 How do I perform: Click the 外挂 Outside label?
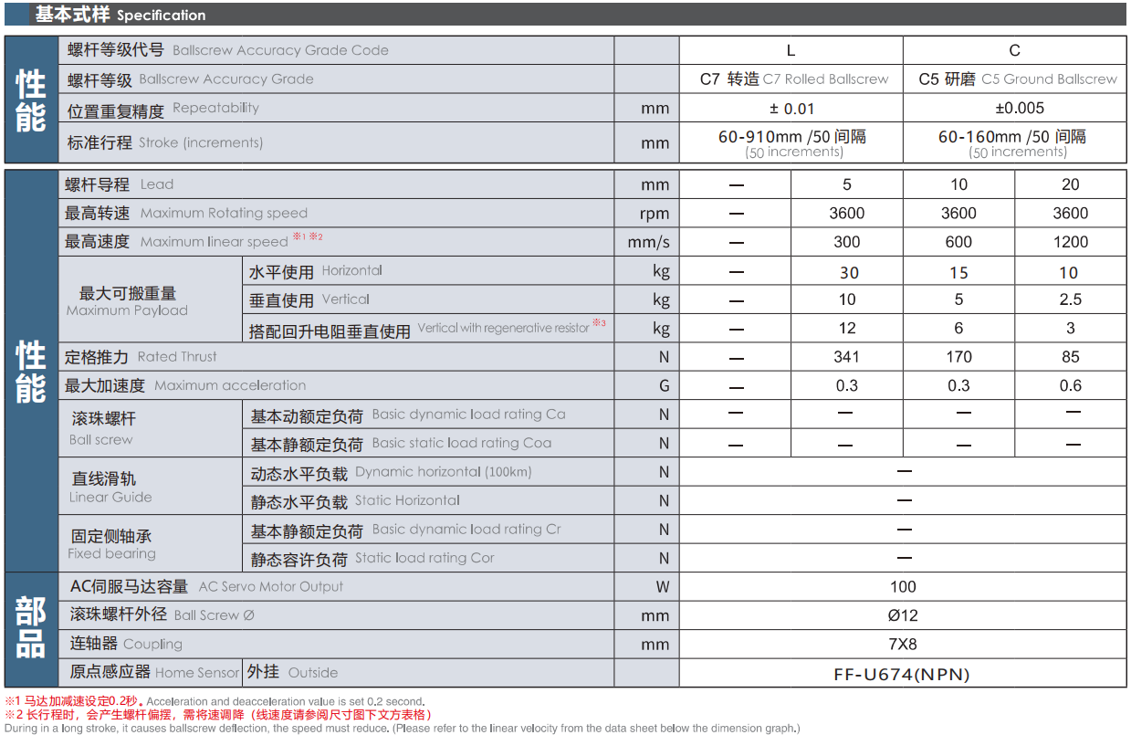(x=292, y=672)
